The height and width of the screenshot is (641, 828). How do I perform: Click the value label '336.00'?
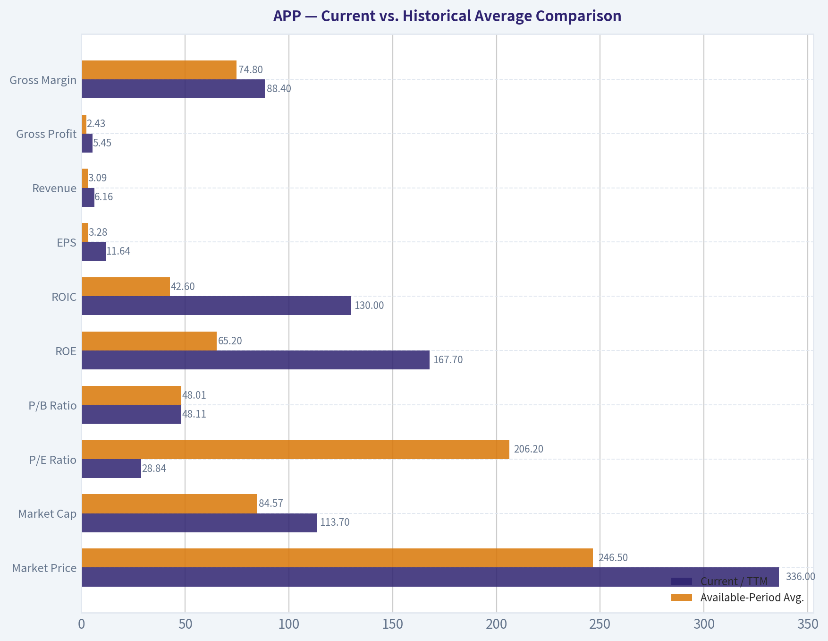coord(801,576)
